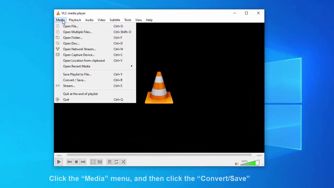Open the Playback menu
334x188 pixels.
tap(75, 20)
